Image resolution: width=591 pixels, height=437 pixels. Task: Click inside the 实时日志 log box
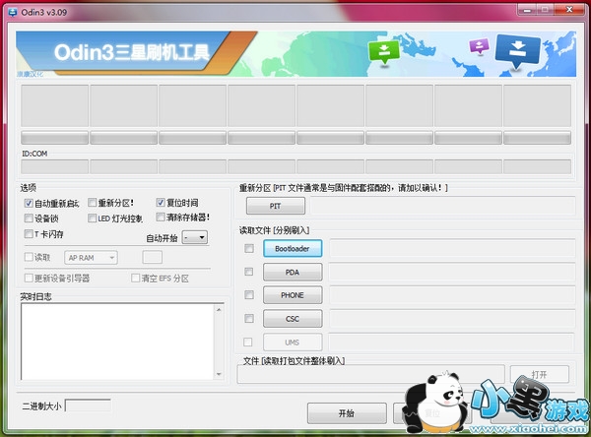pos(117,342)
